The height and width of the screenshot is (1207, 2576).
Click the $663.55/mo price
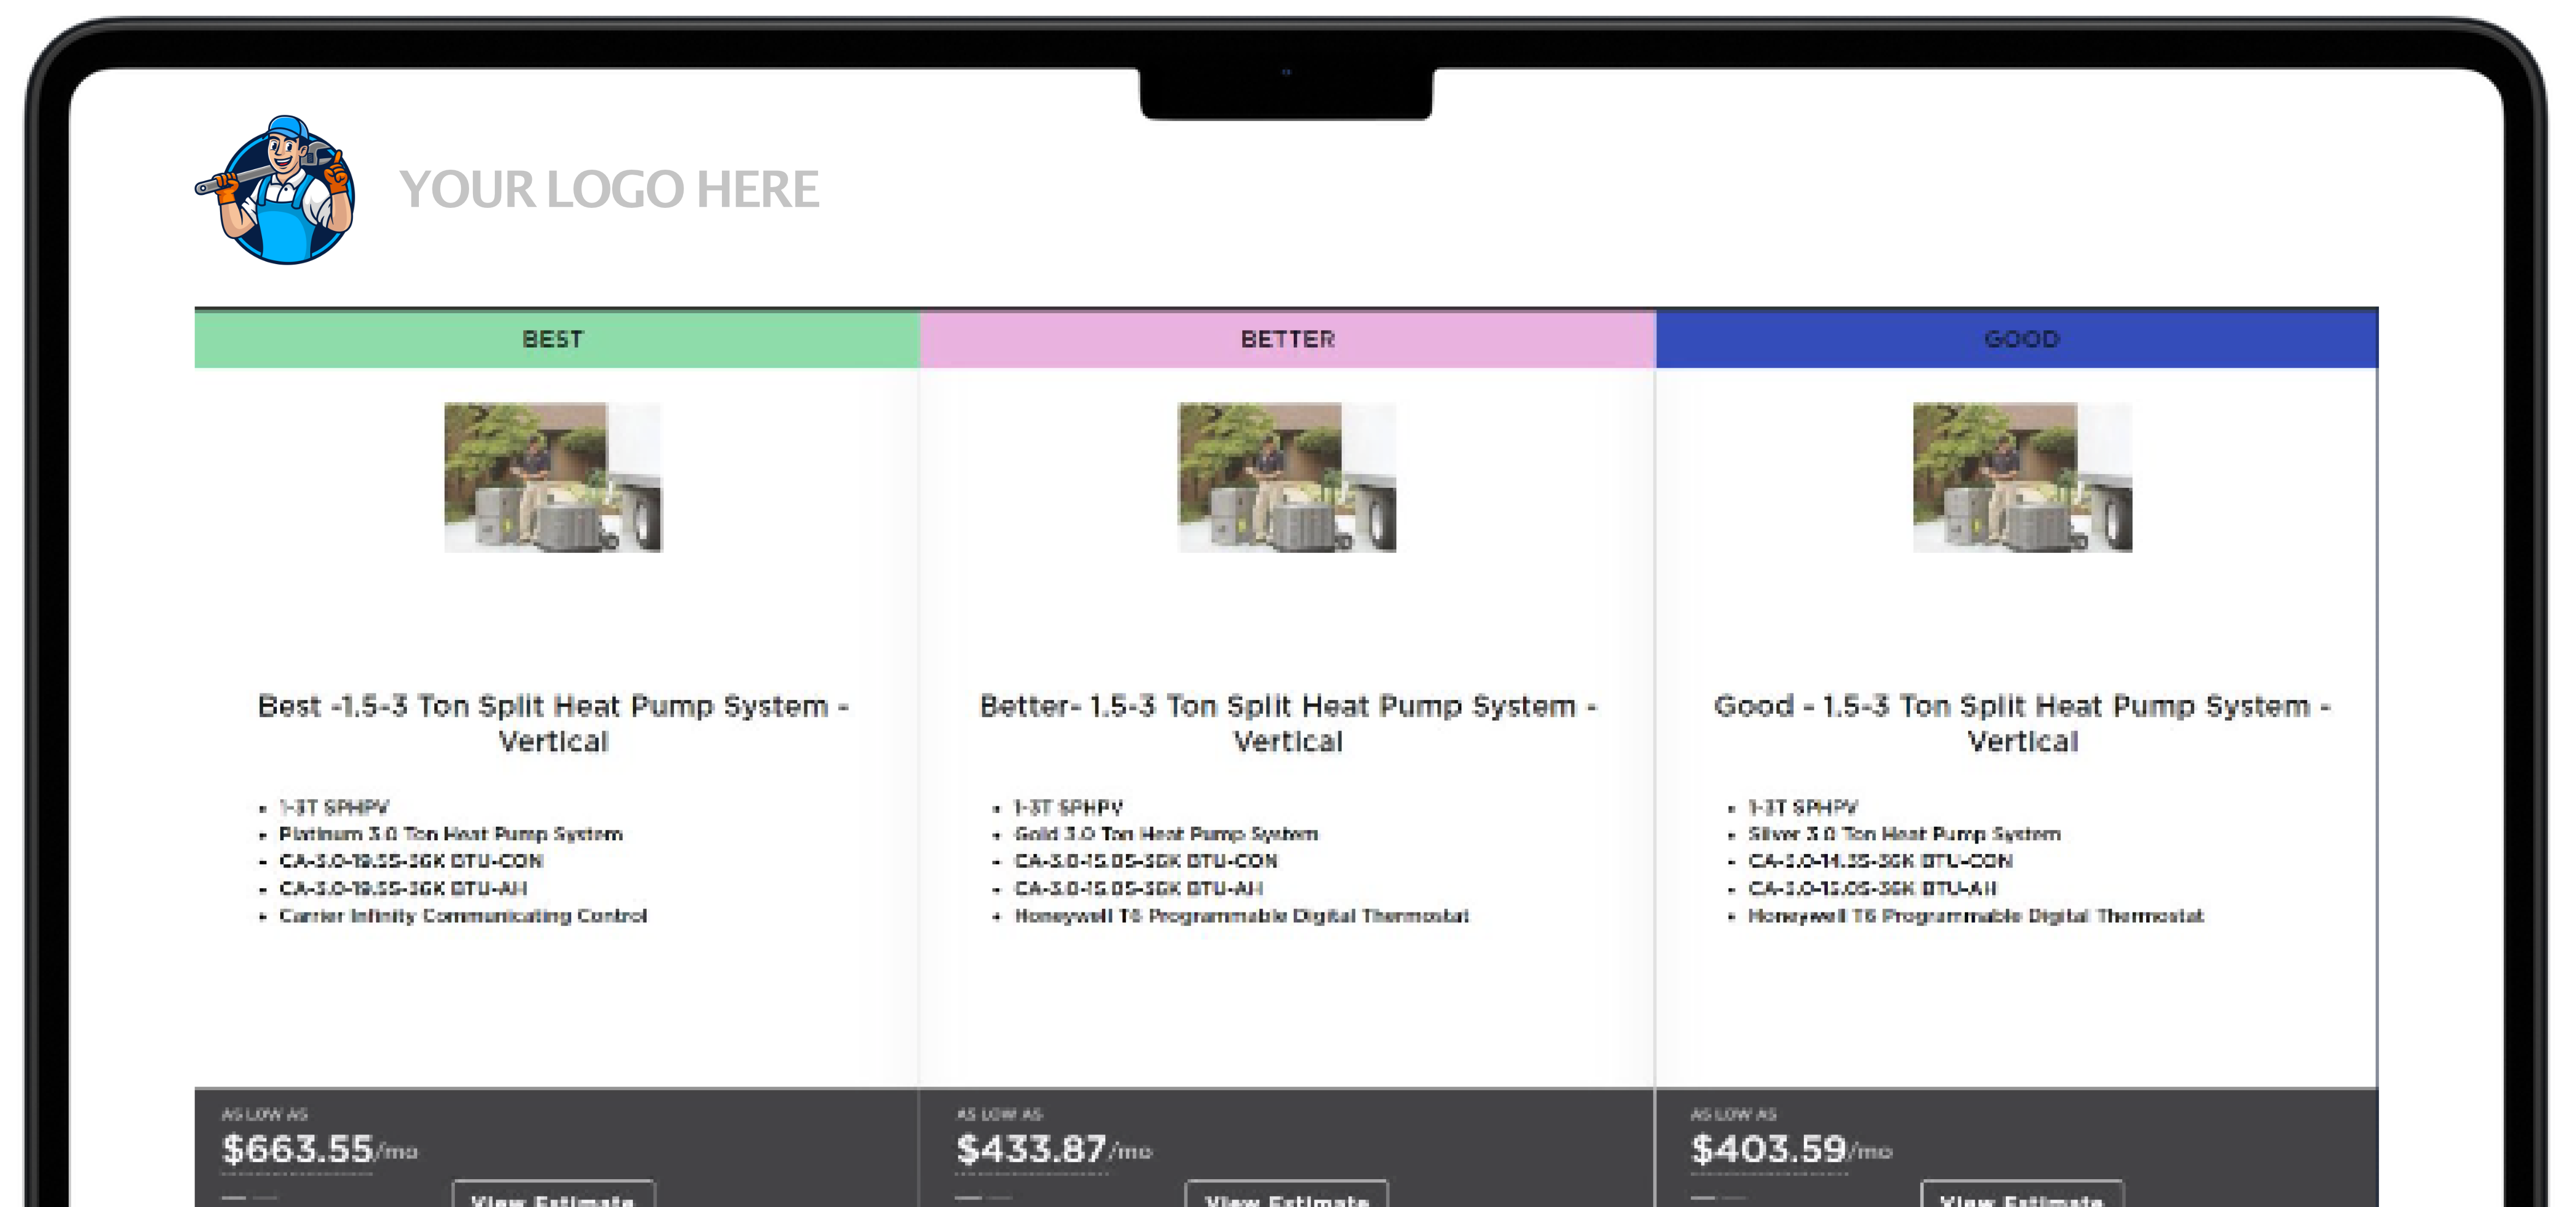pyautogui.click(x=319, y=1149)
